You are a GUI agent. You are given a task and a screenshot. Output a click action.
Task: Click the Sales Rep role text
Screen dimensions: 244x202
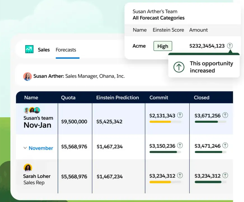pos(34,182)
